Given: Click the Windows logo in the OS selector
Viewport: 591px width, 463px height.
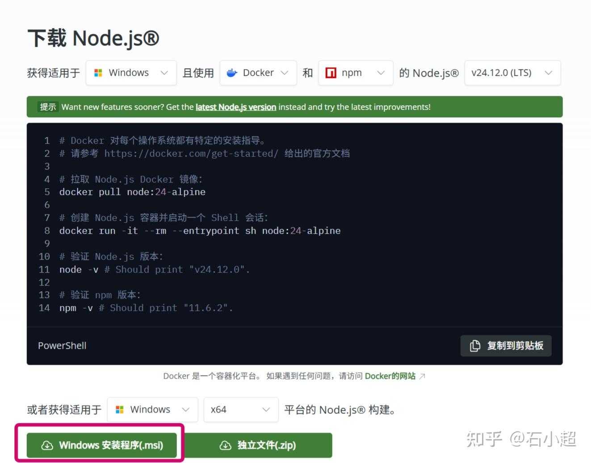Looking at the screenshot, I should (98, 72).
